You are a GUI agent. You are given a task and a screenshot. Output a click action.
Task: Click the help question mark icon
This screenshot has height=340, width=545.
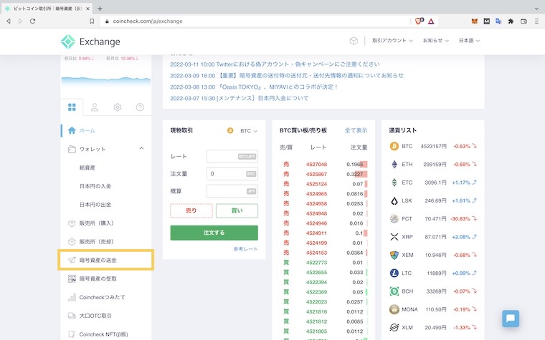pos(140,107)
